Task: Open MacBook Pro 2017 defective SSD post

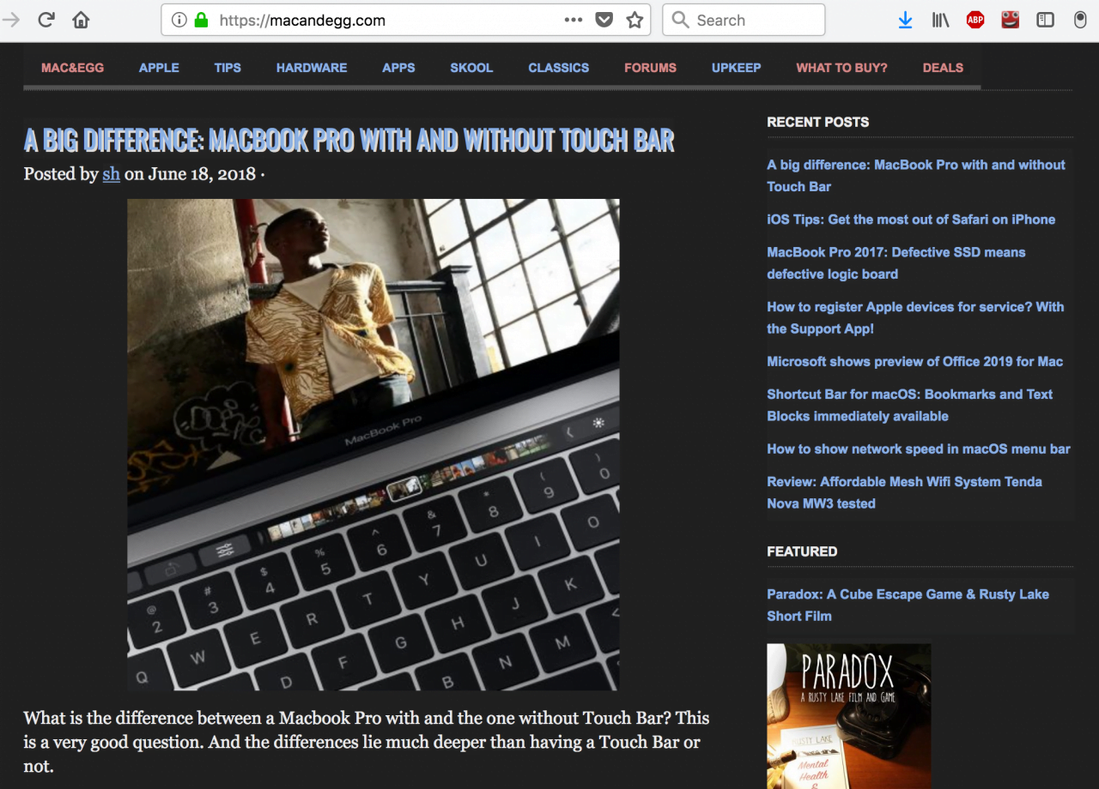Action: click(896, 263)
